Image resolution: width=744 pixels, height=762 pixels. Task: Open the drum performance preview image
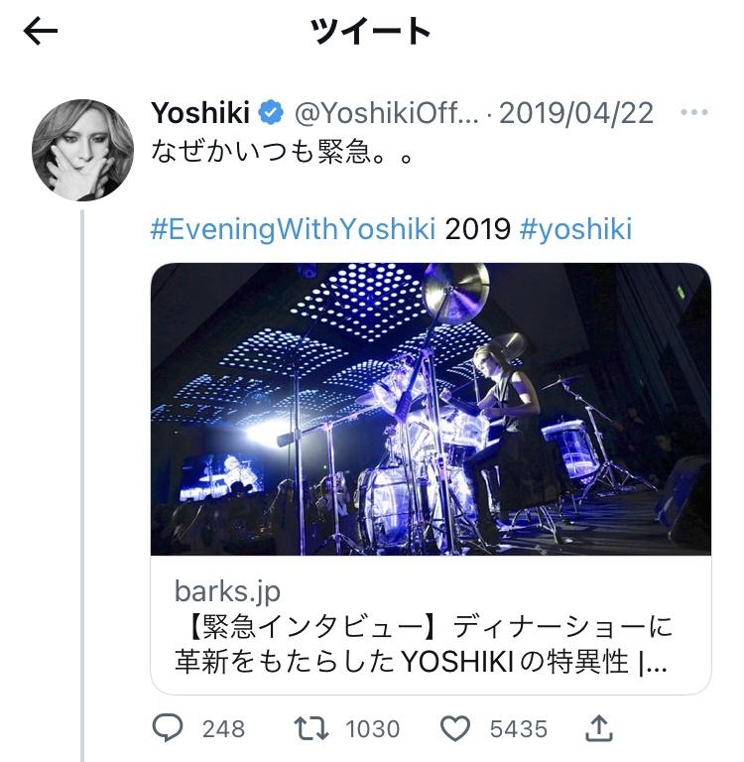(431, 409)
